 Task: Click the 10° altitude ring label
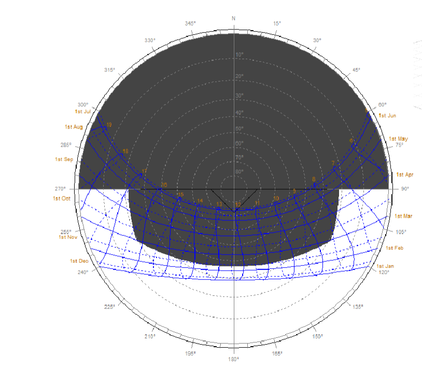[x=239, y=55]
